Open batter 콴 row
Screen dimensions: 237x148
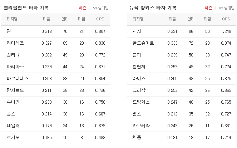click(56, 31)
